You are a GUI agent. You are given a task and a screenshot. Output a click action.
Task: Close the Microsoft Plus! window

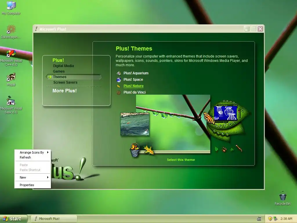click(x=260, y=29)
